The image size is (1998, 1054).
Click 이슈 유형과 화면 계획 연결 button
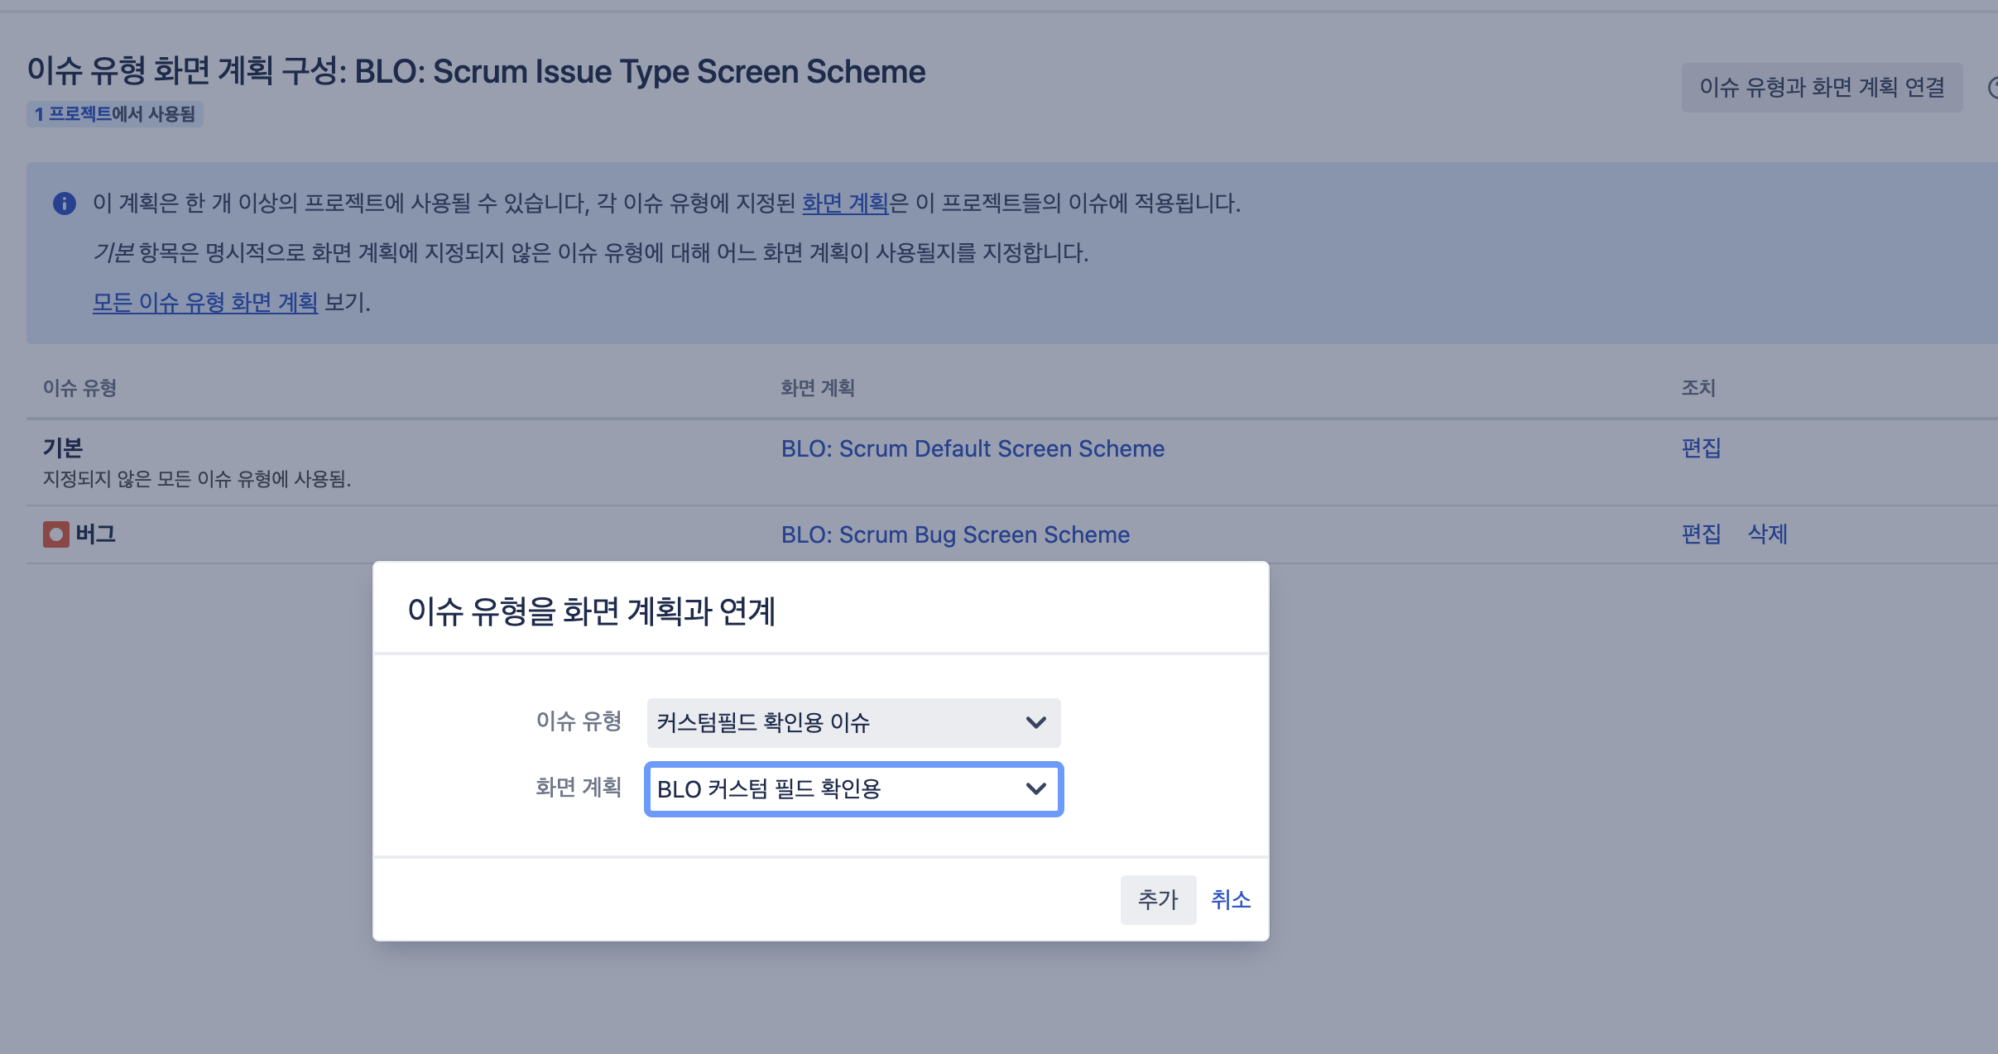coord(1822,88)
